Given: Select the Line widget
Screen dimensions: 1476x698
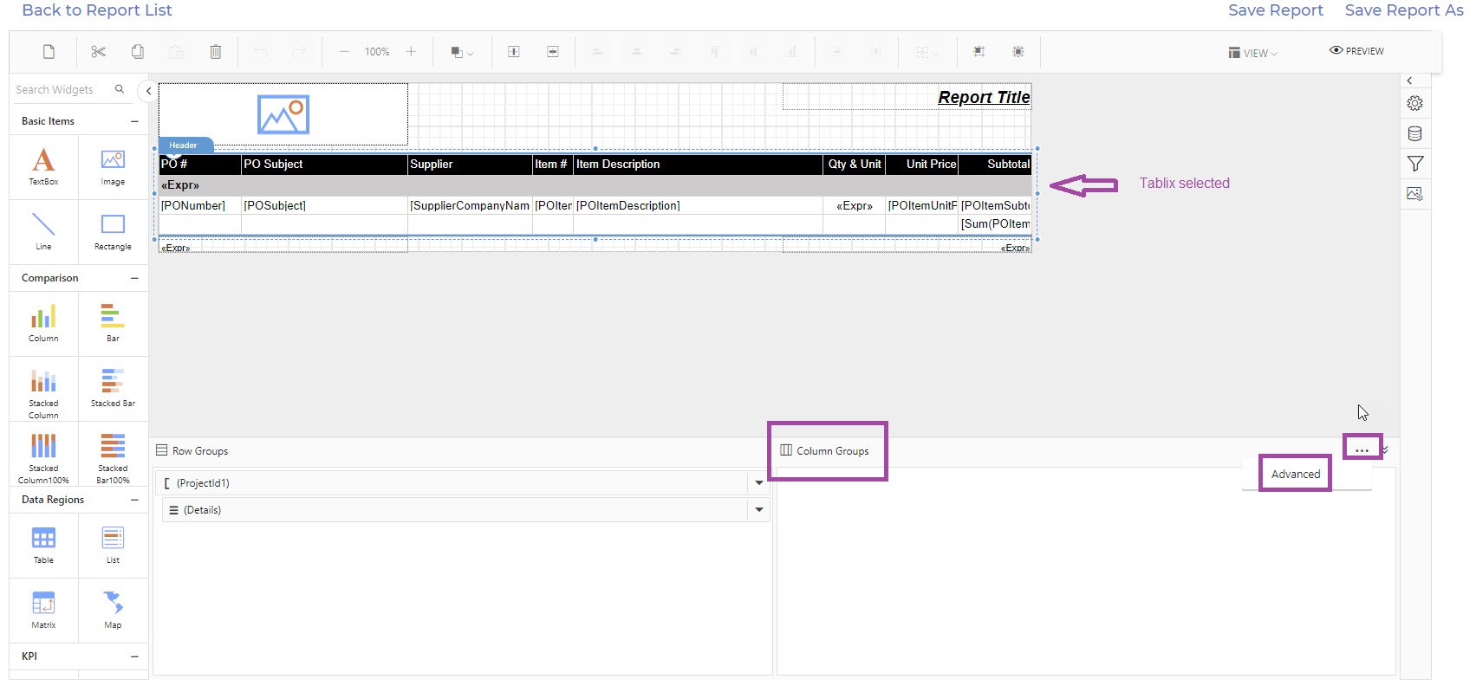Looking at the screenshot, I should (x=43, y=231).
